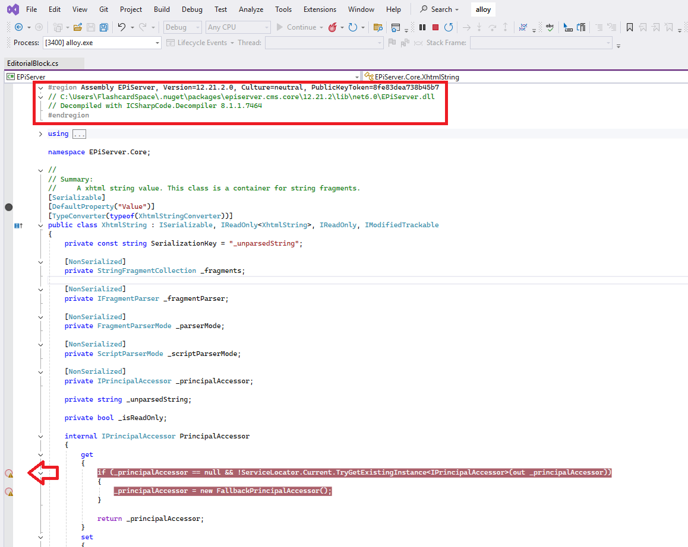Click the Find in Files folder icon
This screenshot has height=547, width=688.
[x=378, y=27]
